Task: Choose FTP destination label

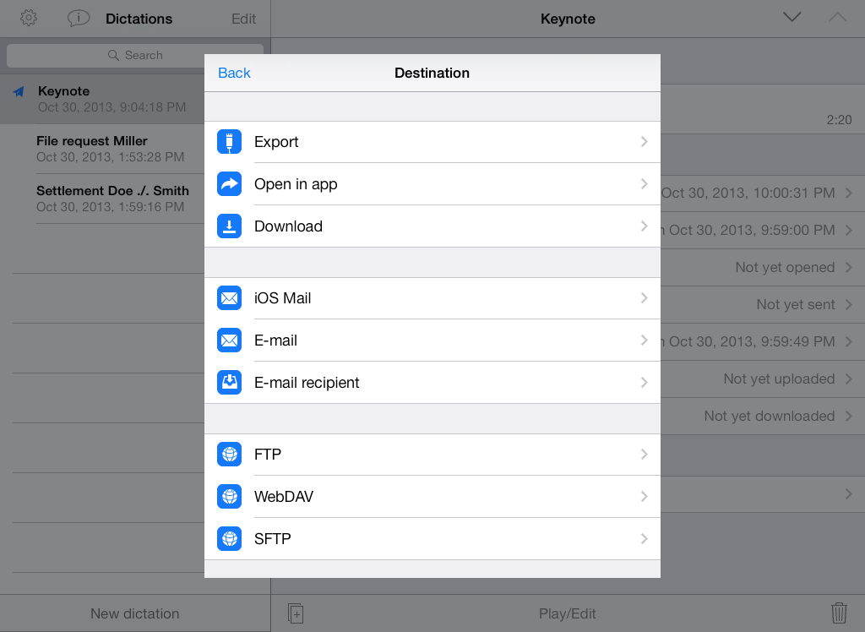Action: tap(268, 455)
